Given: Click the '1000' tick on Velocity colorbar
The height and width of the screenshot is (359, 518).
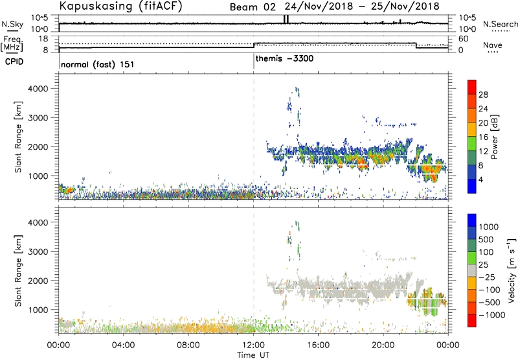Looking at the screenshot, I should (x=489, y=227).
